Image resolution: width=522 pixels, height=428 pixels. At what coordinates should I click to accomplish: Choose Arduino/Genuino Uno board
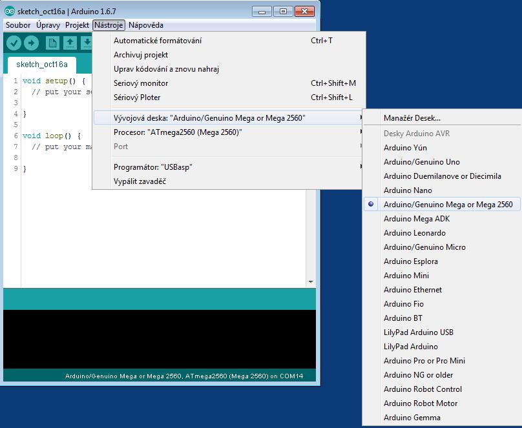[421, 162]
